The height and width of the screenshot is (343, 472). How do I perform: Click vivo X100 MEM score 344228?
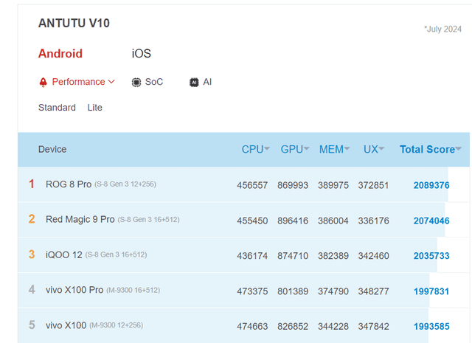click(333, 327)
